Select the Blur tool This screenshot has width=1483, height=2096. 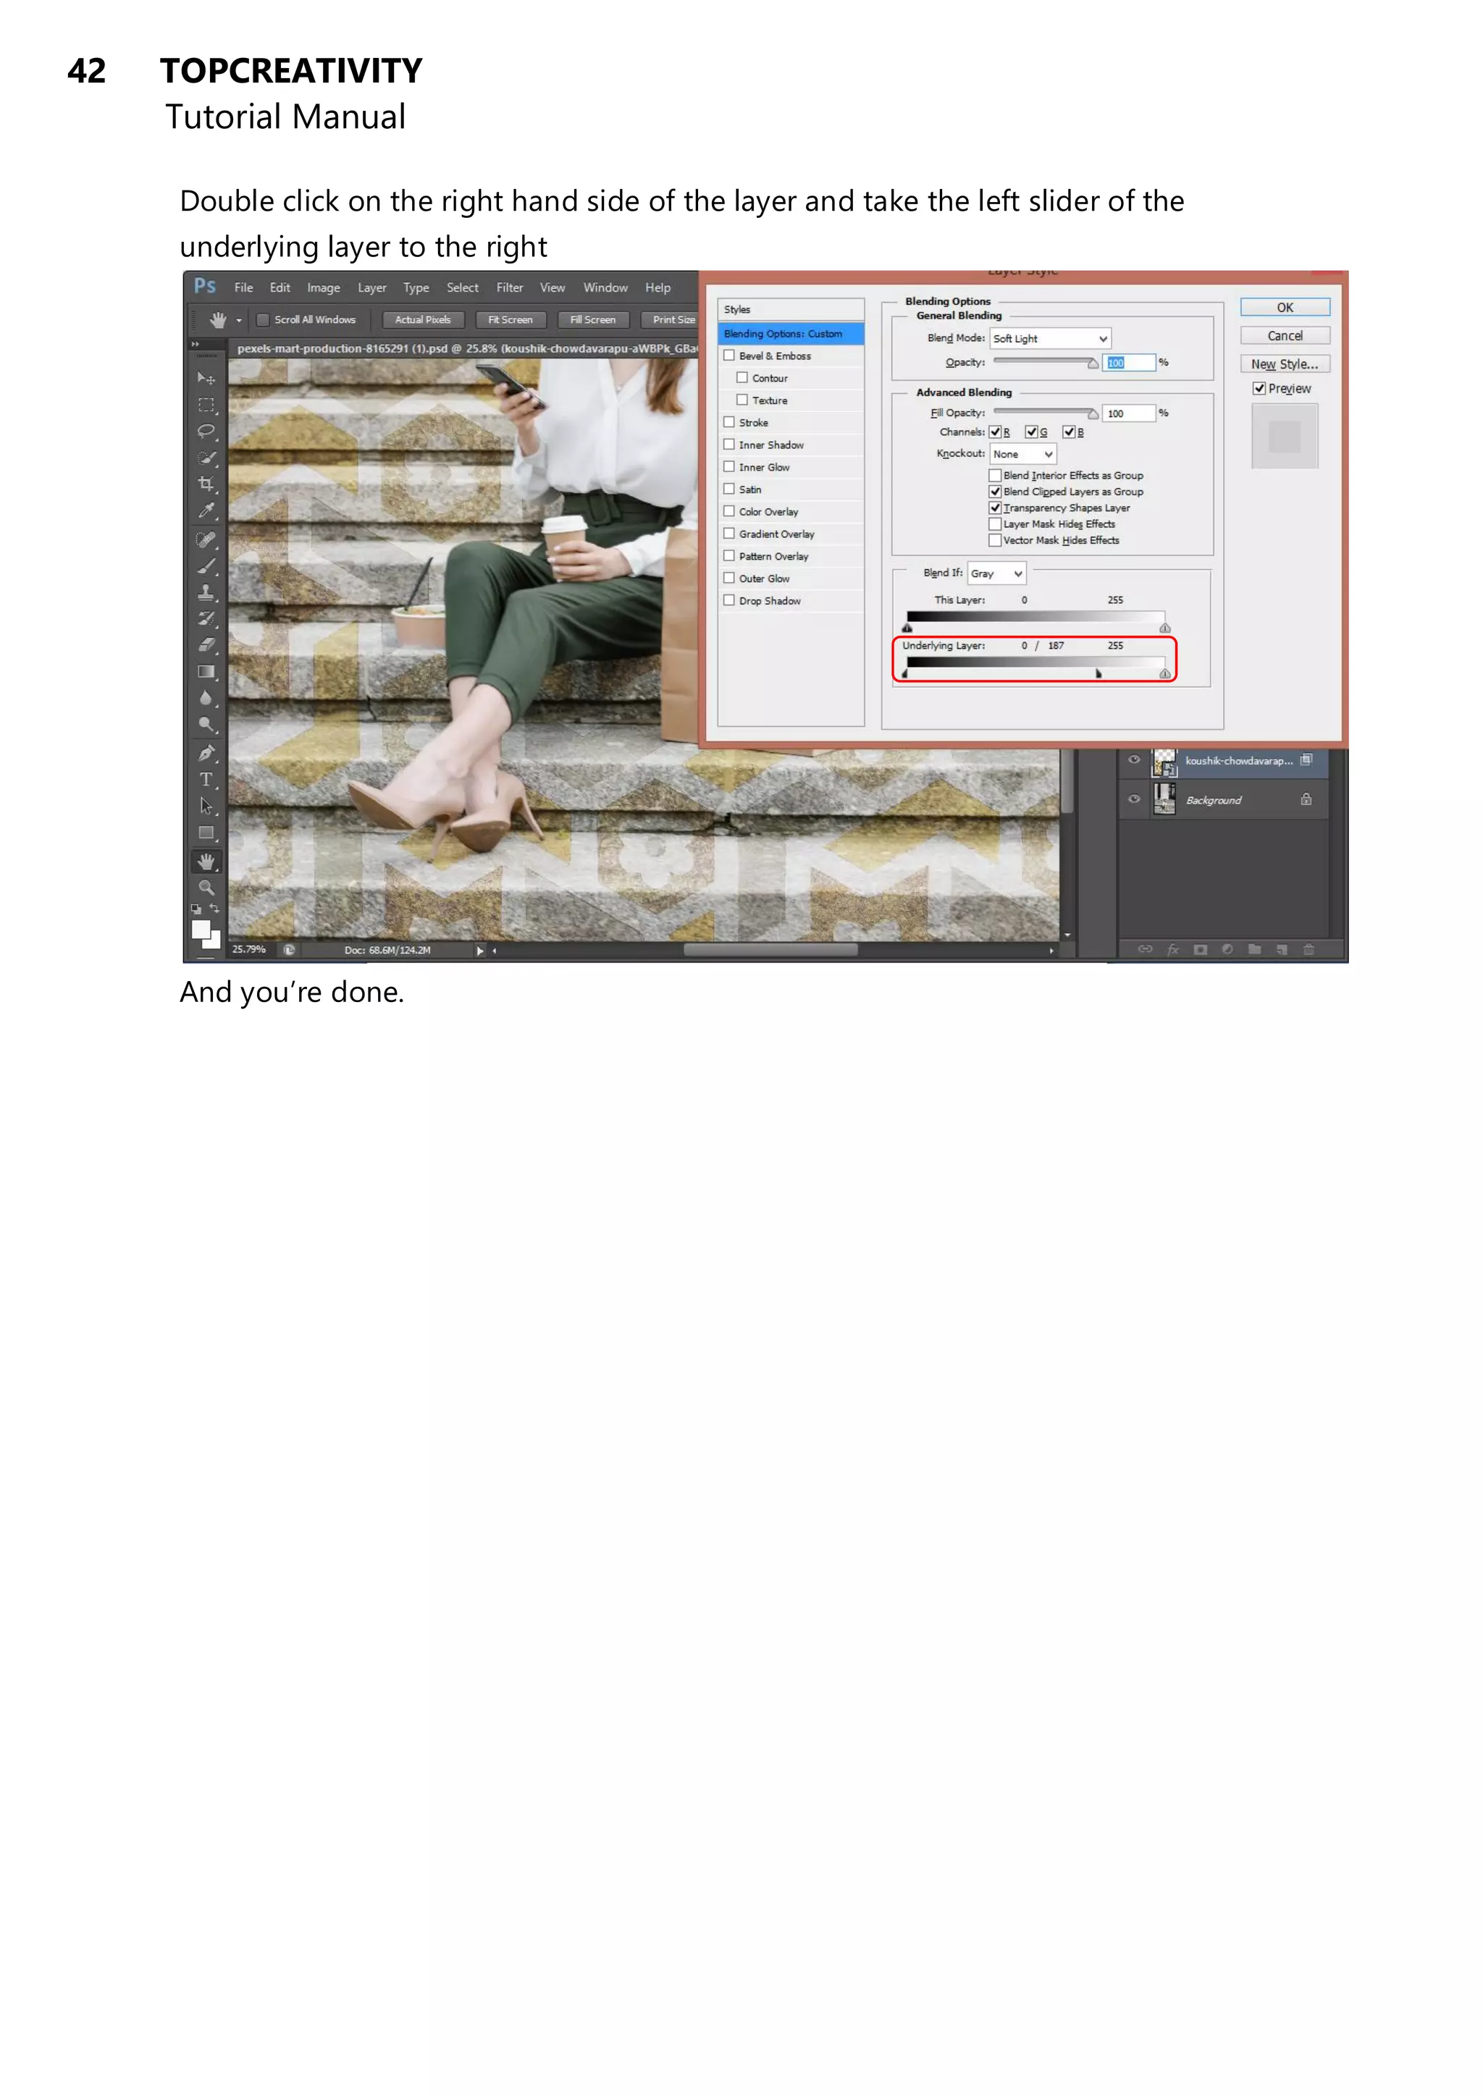point(206,699)
